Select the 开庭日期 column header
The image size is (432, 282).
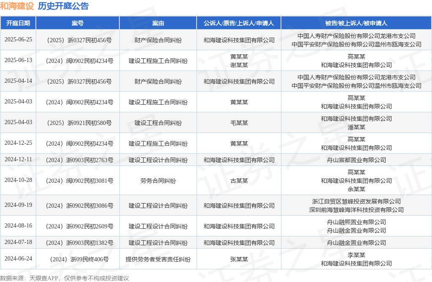pyautogui.click(x=18, y=23)
